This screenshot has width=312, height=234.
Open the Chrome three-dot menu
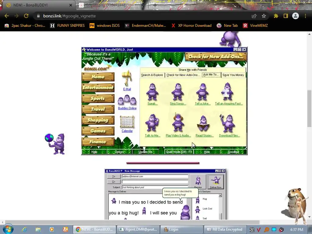click(305, 16)
